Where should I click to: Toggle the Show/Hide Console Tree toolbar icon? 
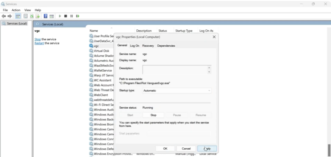[x=18, y=16]
